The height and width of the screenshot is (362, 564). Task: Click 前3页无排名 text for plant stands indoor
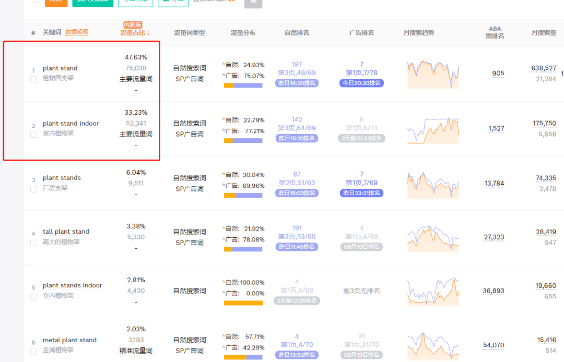(x=361, y=291)
